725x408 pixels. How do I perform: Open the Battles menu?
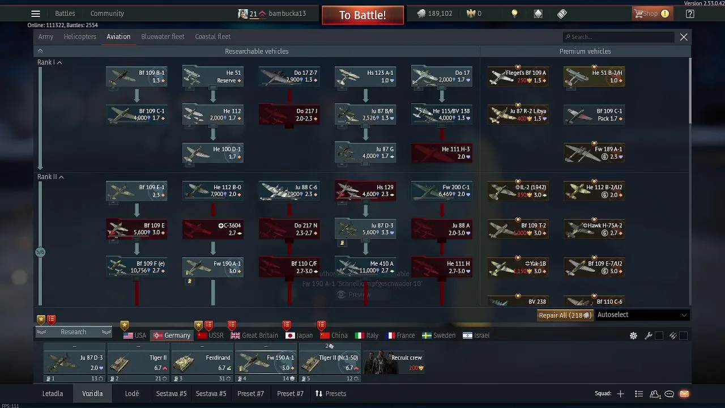[65, 14]
